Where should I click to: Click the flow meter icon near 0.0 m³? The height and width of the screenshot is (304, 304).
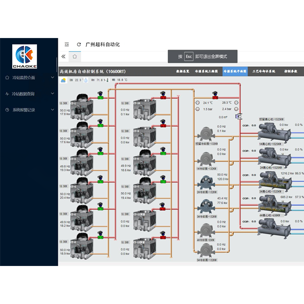point(239,117)
